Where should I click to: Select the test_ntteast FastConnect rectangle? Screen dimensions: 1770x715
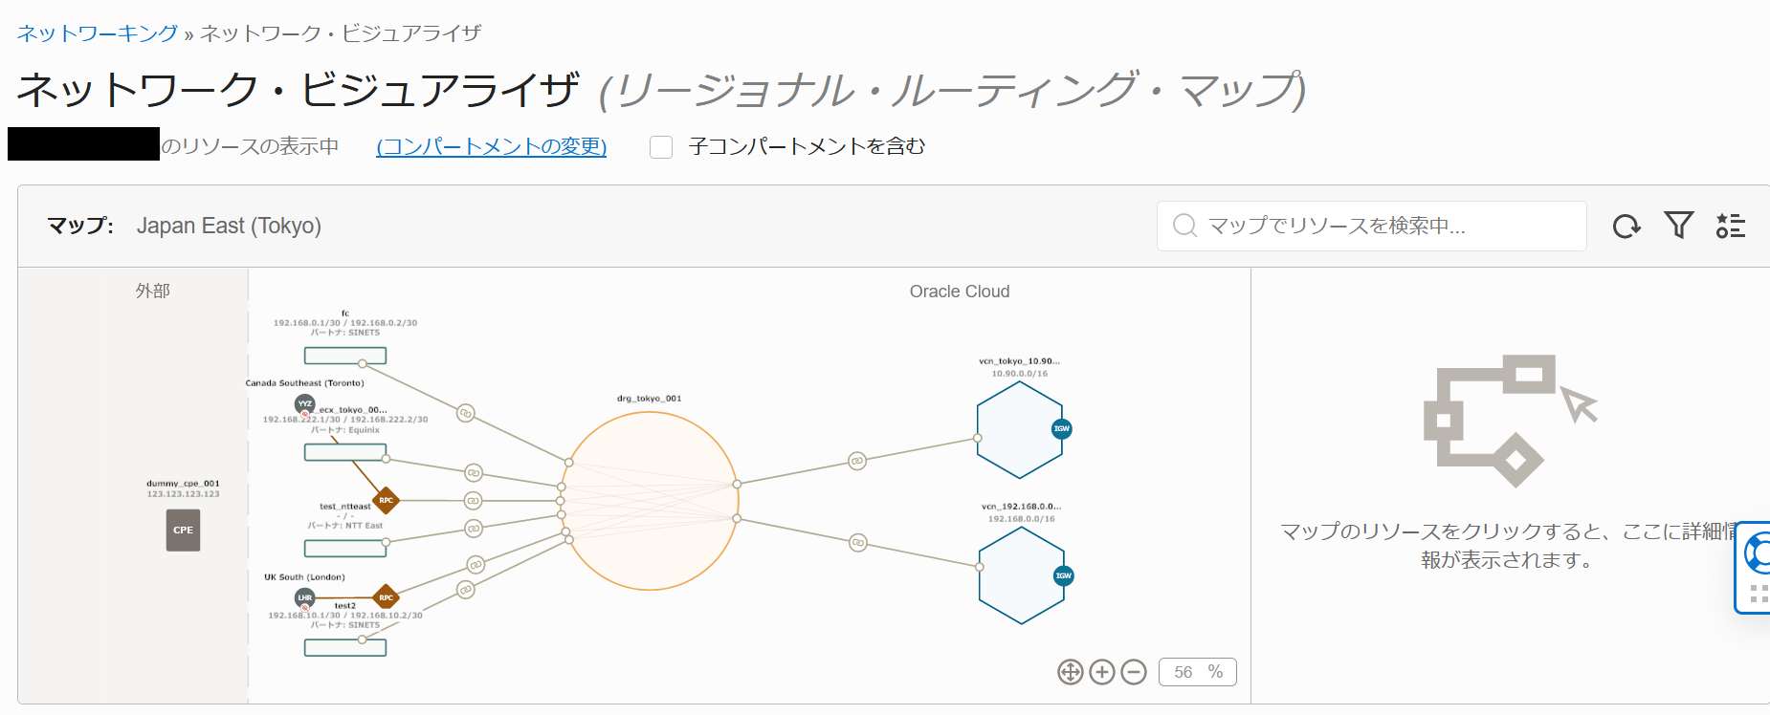[x=345, y=549]
